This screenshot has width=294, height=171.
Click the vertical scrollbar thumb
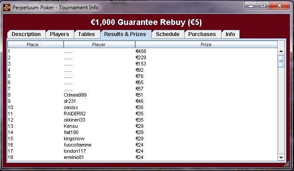[281, 61]
